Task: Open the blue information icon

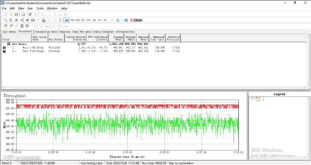Action: coord(126,20)
